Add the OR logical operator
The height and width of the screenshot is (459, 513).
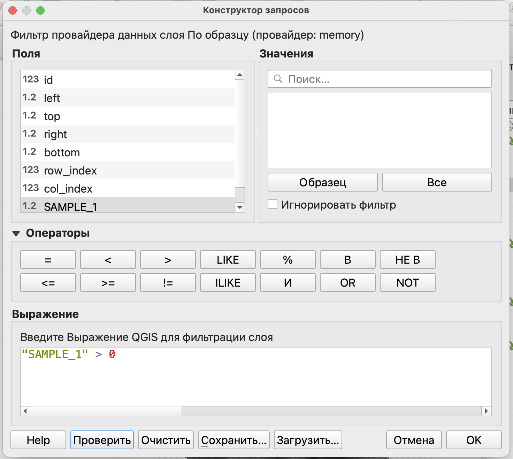(x=347, y=283)
